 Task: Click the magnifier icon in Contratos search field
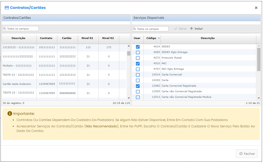coord(5,29)
